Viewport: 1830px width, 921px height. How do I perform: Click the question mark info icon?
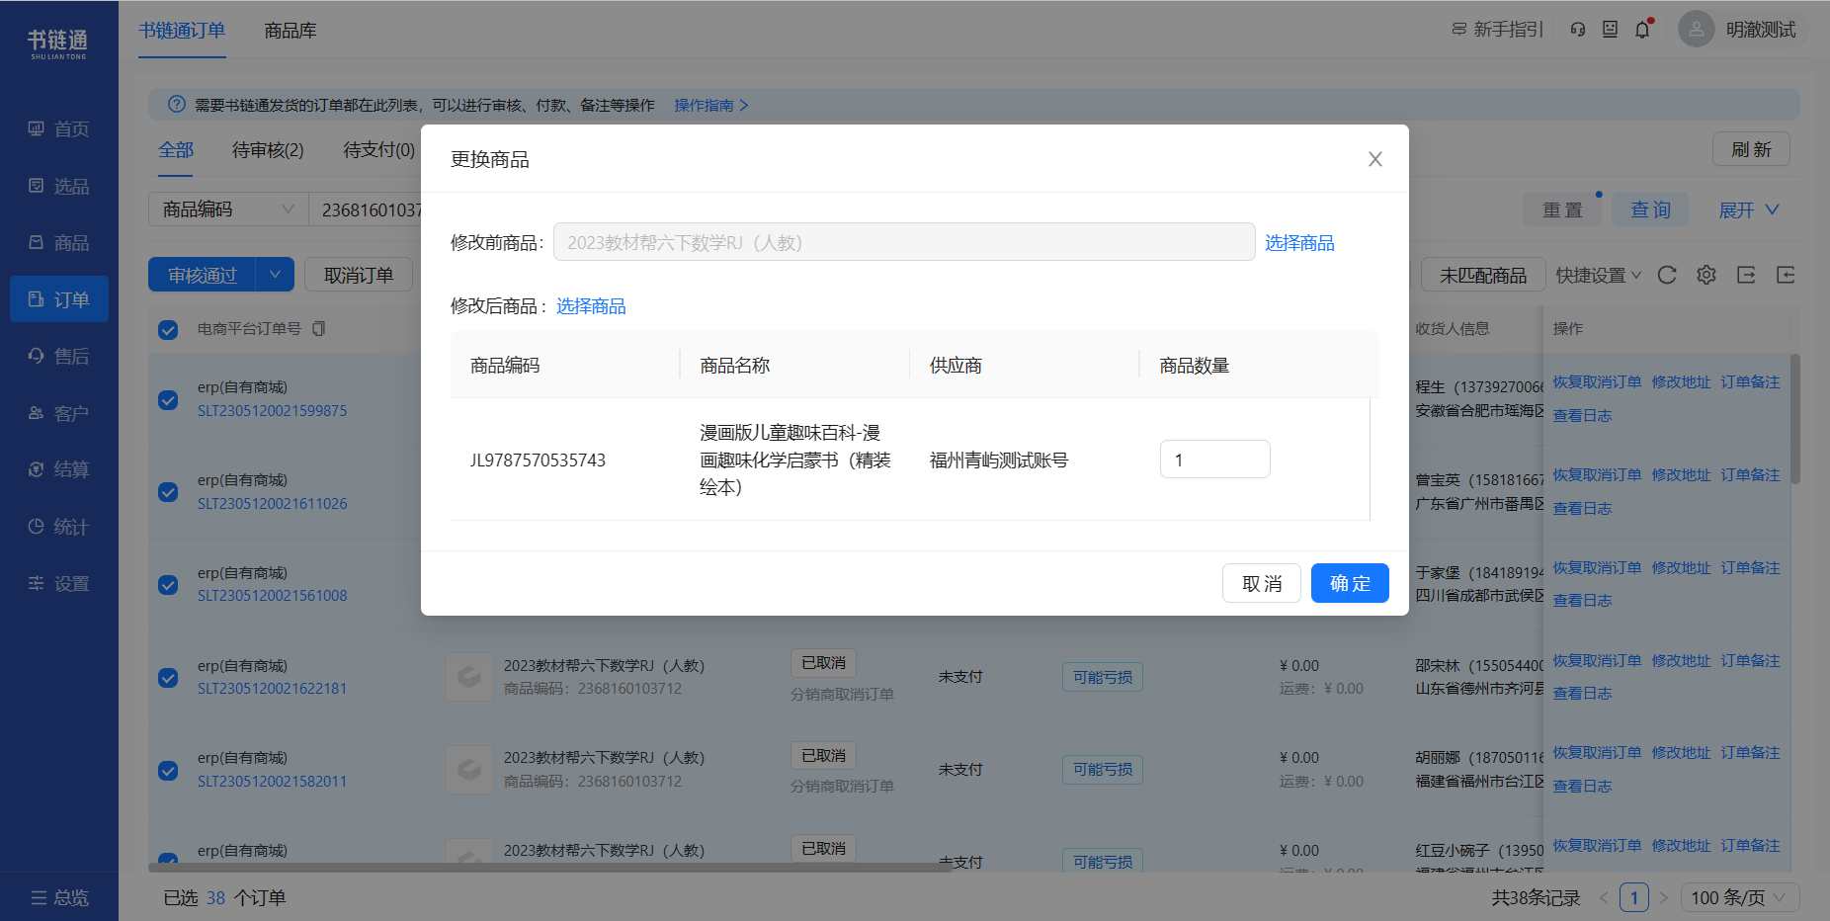[x=177, y=105]
